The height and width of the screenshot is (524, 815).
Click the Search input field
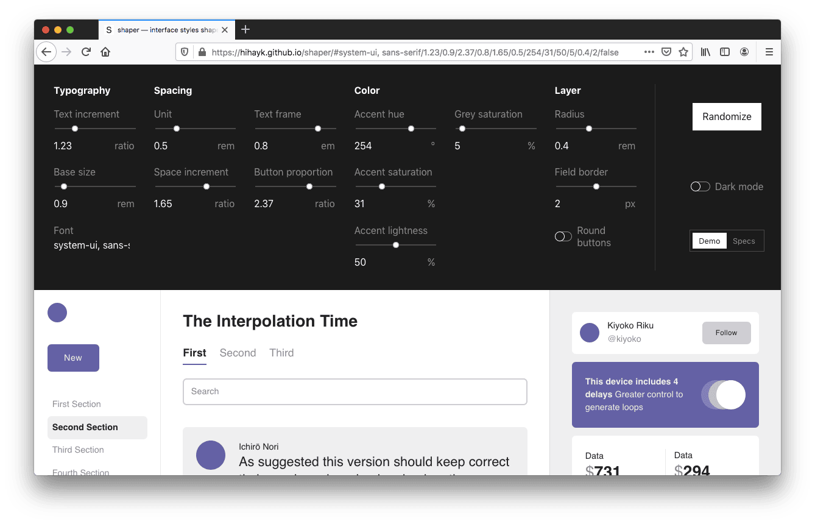coord(355,392)
